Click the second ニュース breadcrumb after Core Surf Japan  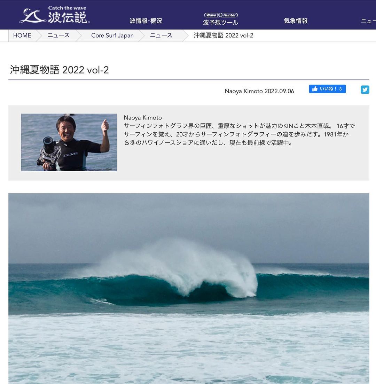click(161, 36)
